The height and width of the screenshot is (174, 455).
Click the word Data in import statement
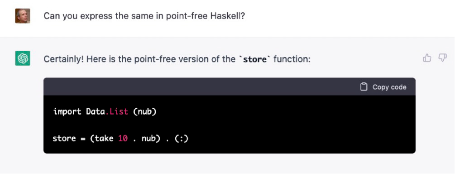95,111
